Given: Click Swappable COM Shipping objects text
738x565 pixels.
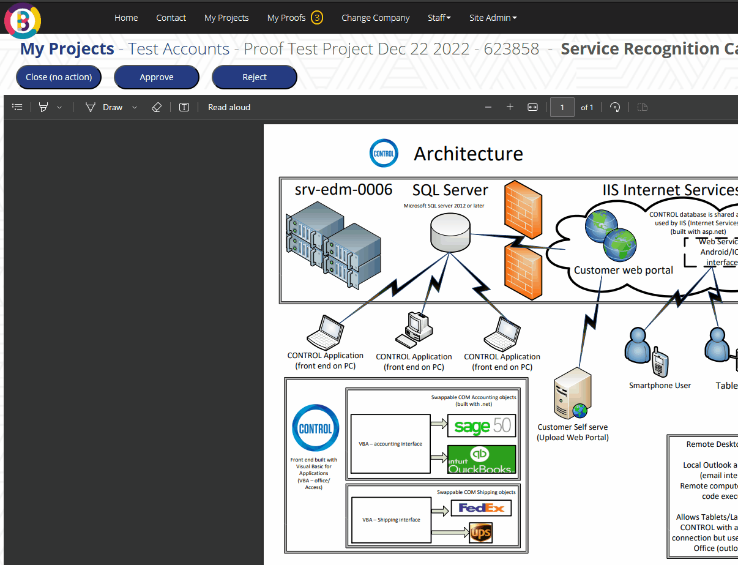Looking at the screenshot, I should (x=476, y=492).
